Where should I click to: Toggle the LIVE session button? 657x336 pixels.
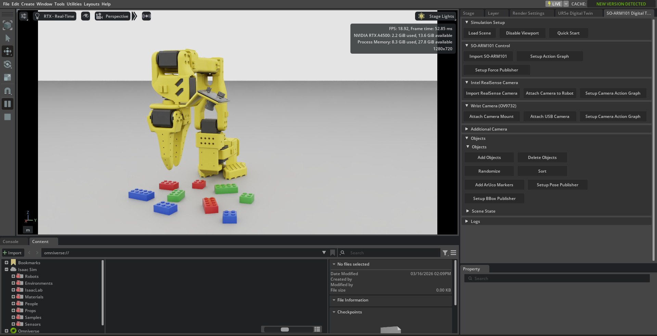click(554, 4)
